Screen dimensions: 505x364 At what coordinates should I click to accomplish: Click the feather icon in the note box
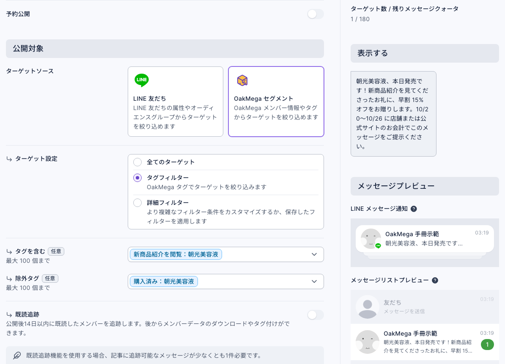pyautogui.click(x=17, y=355)
